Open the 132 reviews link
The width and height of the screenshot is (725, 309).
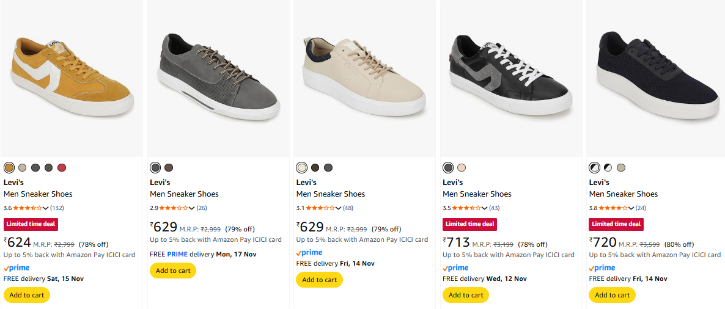click(57, 208)
